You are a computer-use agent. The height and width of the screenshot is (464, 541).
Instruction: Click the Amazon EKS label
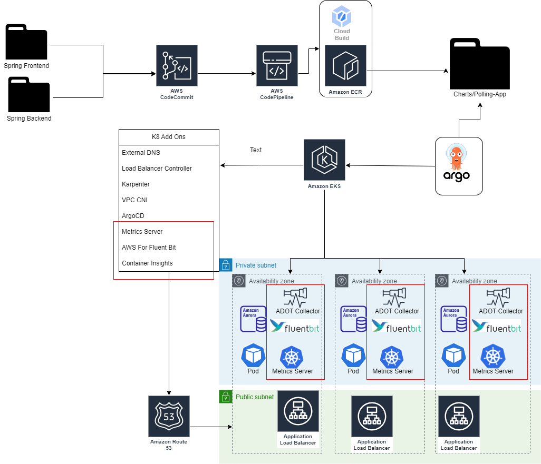[324, 186]
